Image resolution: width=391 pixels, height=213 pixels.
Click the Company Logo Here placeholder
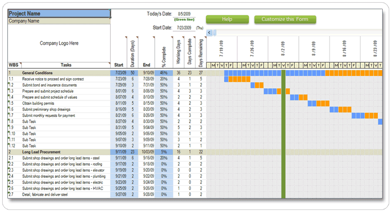[59, 43]
